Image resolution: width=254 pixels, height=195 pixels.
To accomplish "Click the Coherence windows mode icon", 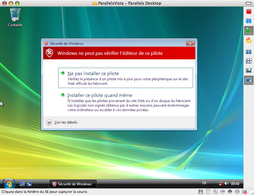I will point(249,61).
